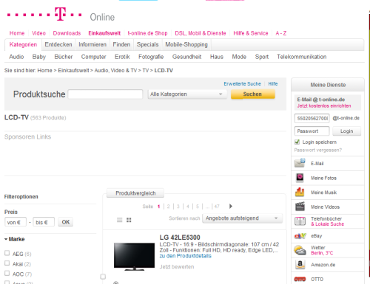The image size is (370, 284).
Task: Click the Meine Fotos icon
Action: (300, 178)
